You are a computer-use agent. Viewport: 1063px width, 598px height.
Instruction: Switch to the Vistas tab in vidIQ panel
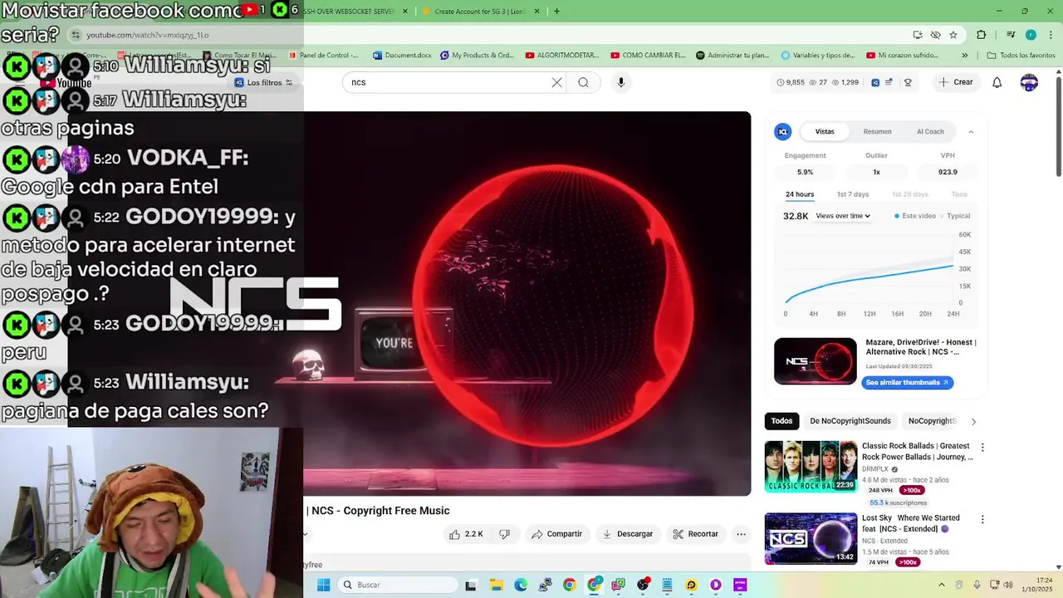[825, 131]
